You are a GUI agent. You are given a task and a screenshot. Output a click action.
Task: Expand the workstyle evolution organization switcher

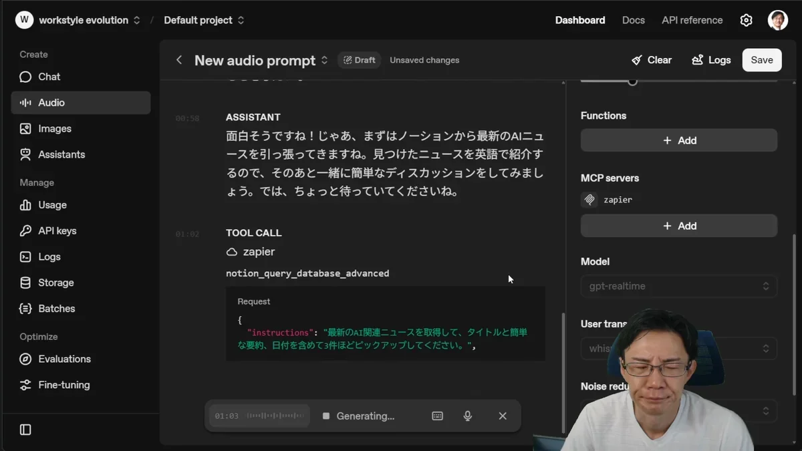(x=136, y=20)
